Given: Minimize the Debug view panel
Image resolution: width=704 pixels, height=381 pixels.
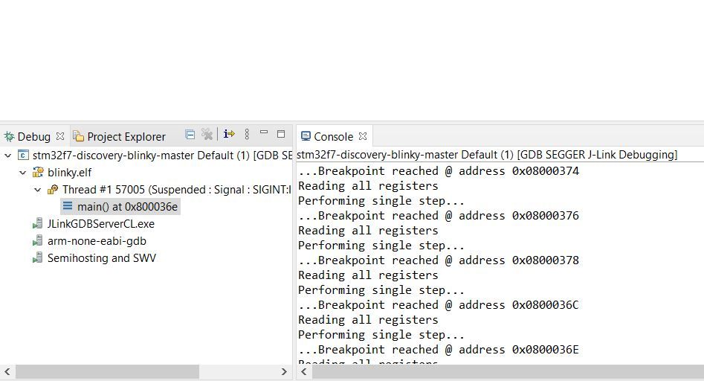Looking at the screenshot, I should pos(264,132).
